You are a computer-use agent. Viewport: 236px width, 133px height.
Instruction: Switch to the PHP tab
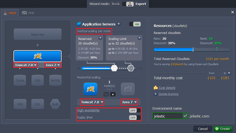pyautogui.click(x=28, y=13)
